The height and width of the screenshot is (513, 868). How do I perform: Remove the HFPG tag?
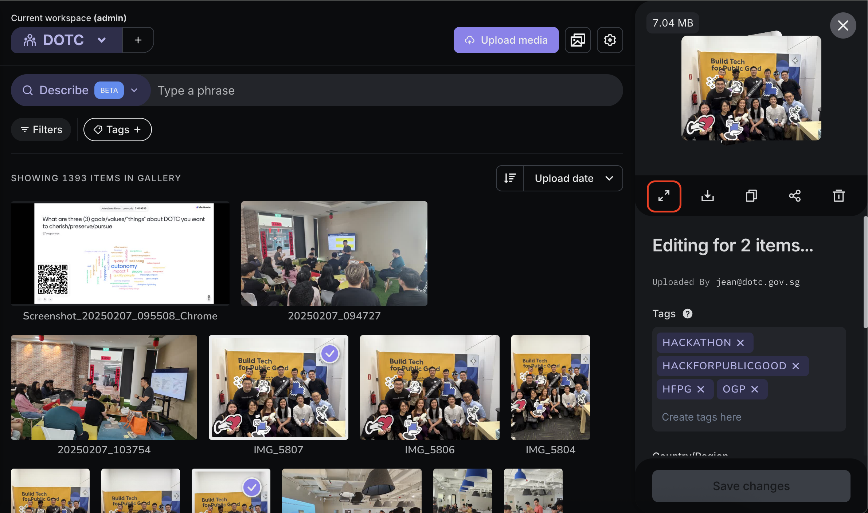click(700, 389)
